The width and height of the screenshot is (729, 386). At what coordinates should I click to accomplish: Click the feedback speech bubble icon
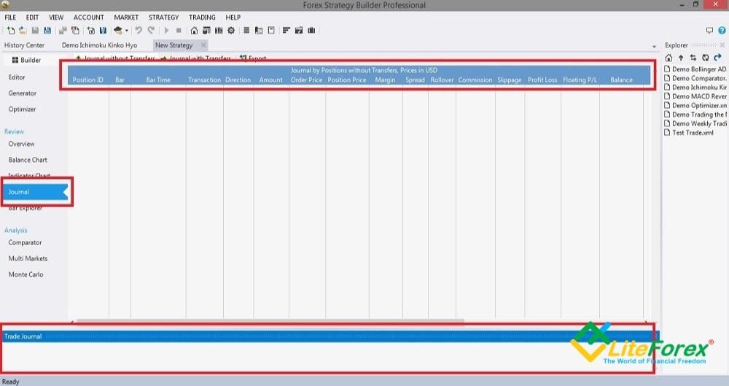[x=709, y=31]
